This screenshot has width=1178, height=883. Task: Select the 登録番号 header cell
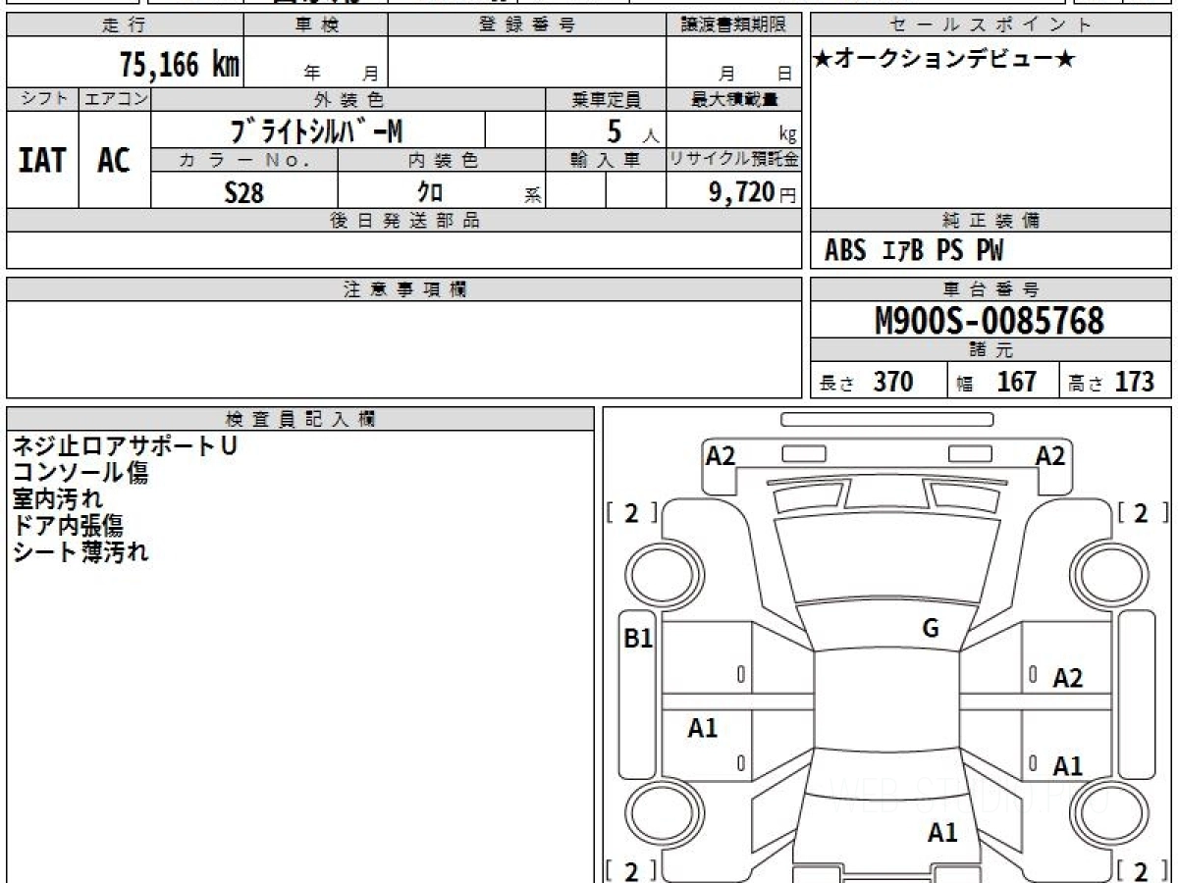coord(527,26)
